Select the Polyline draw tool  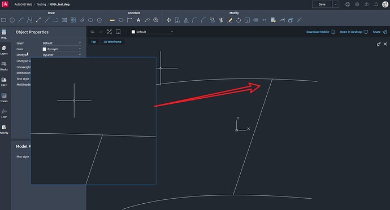pyautogui.click(x=56, y=20)
